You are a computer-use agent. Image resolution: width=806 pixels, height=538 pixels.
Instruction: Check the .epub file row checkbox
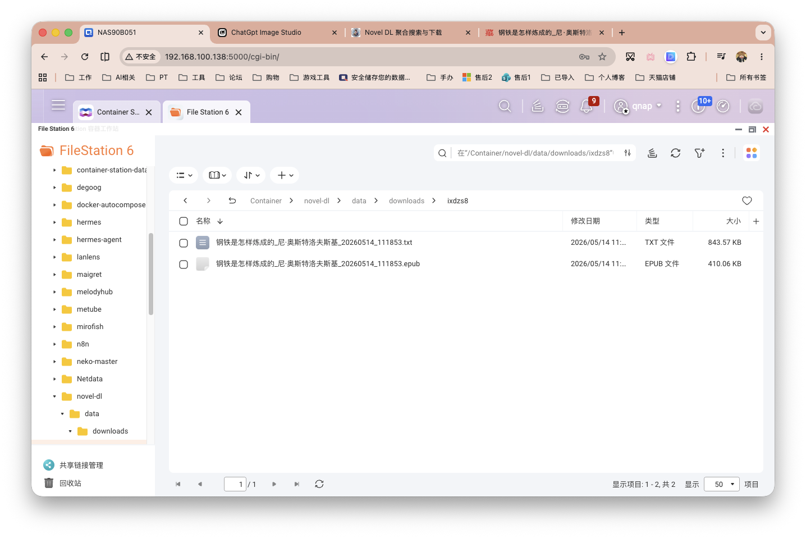tap(184, 265)
